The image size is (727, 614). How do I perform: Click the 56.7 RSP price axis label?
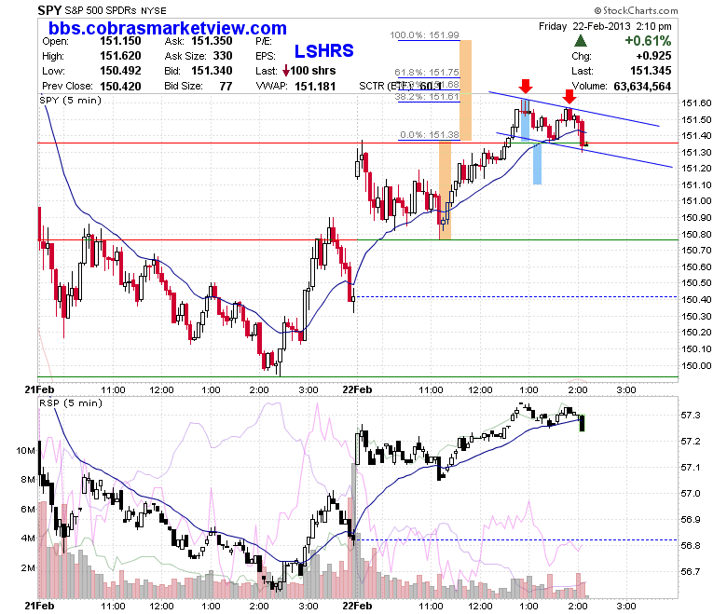[x=691, y=571]
